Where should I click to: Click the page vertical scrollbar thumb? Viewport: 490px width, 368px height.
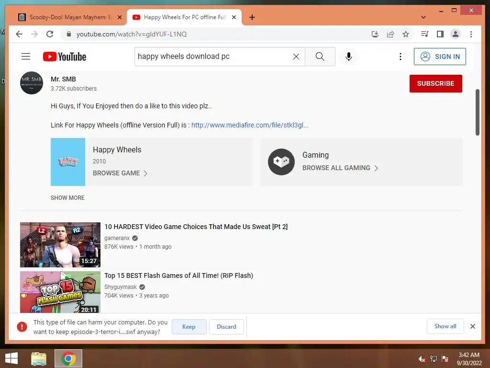click(477, 112)
